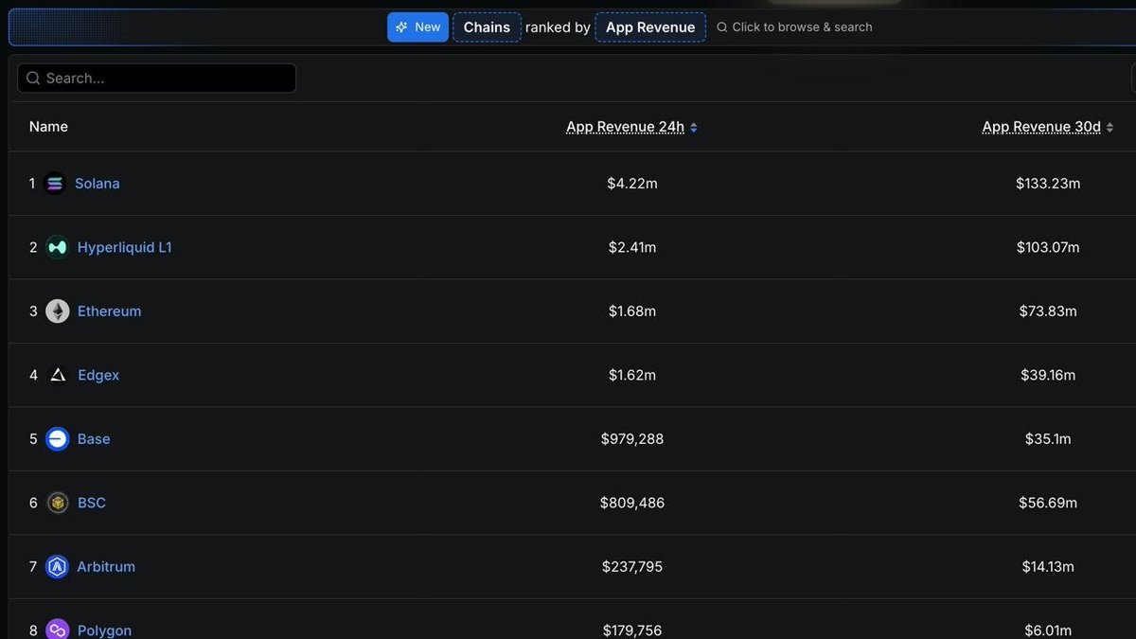Click the Solana chain logo icon
The height and width of the screenshot is (639, 1136).
pos(55,183)
